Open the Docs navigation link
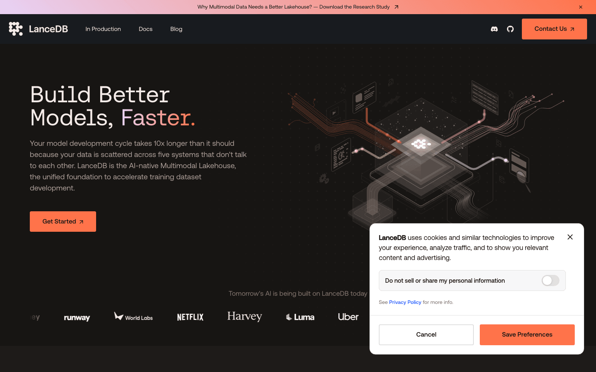Screen dimensions: 596x372 146,29
